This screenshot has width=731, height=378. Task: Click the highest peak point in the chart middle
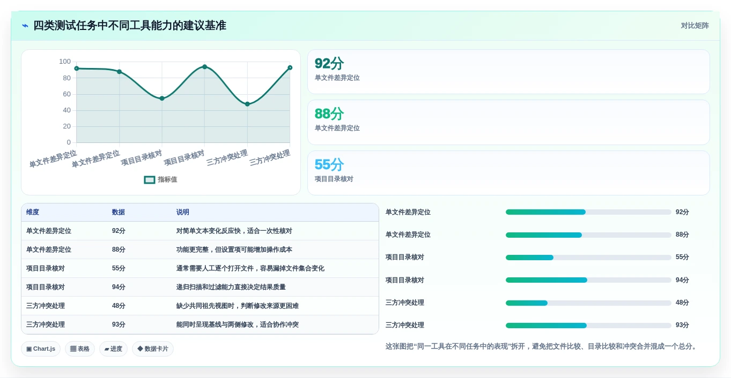point(204,67)
